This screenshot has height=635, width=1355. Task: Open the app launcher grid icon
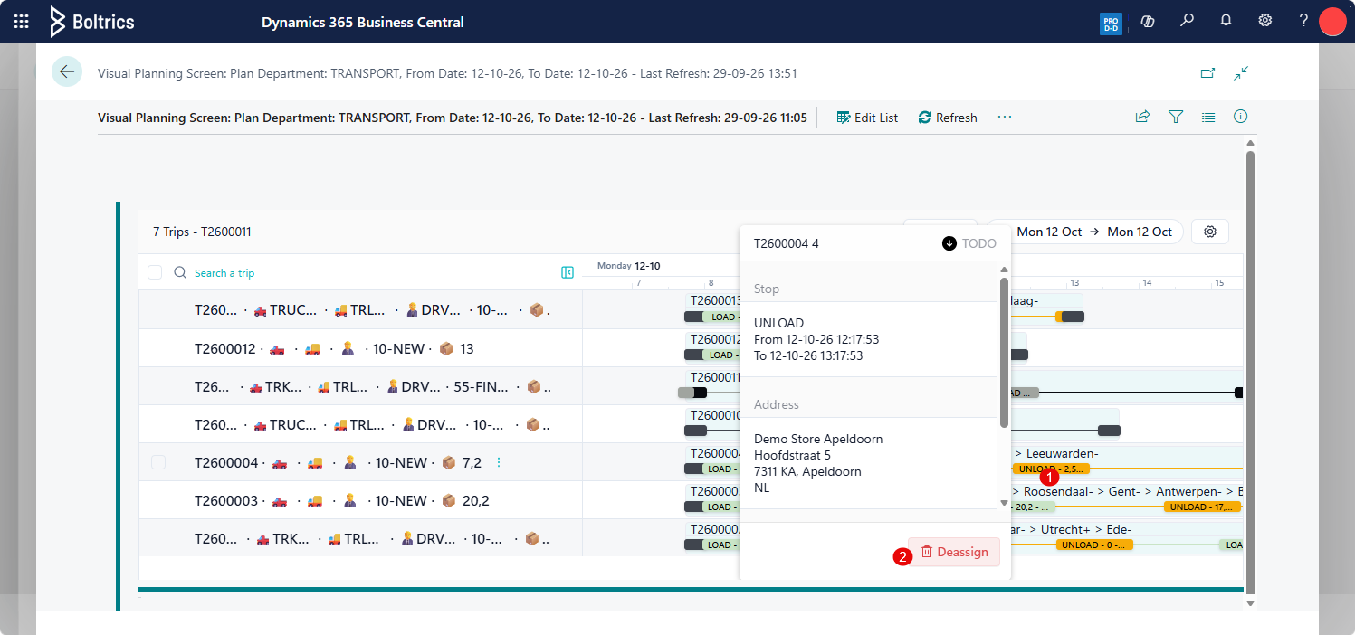[x=22, y=22]
